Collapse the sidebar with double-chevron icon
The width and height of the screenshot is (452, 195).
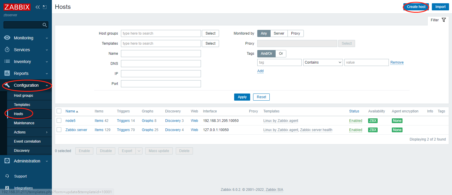tap(38, 7)
